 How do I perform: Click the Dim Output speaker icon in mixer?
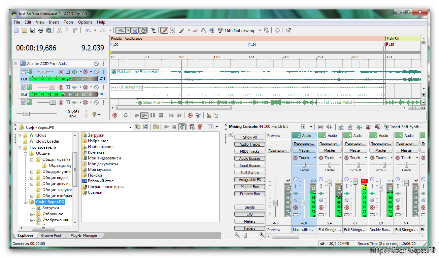tap(329, 127)
